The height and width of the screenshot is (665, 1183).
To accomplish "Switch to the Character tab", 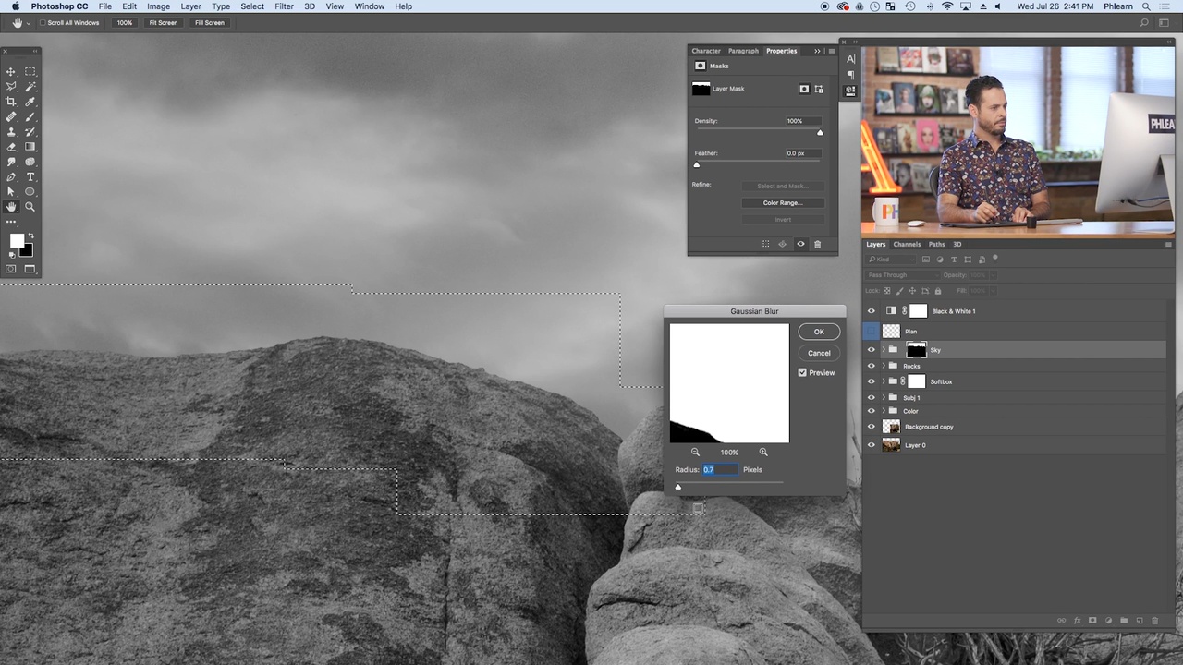I will 706,51.
